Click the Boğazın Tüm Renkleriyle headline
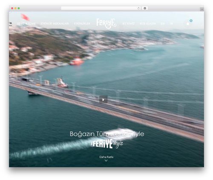Viewport: 213px width, 180px height. [x=107, y=134]
